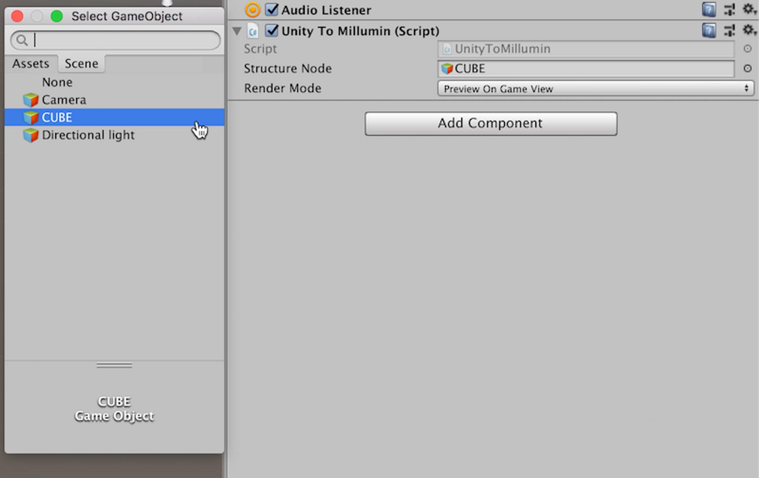This screenshot has width=759, height=478.
Task: Disable the Audio Listener checkbox
Action: [x=272, y=9]
